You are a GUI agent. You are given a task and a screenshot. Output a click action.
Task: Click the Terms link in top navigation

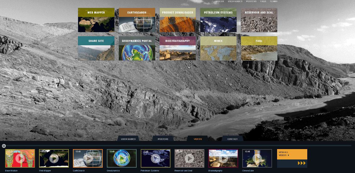273,2
